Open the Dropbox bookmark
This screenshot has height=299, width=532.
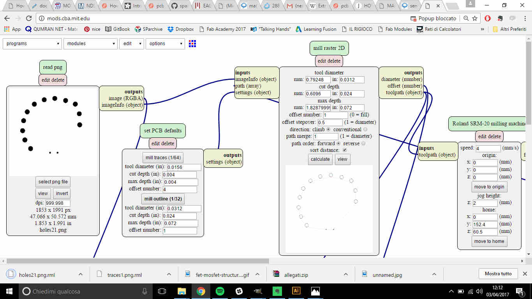[181, 29]
